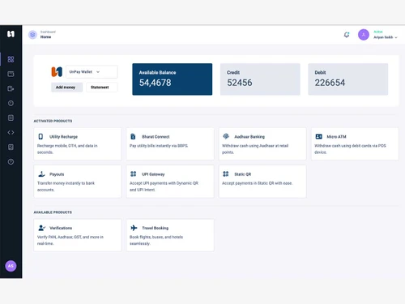Expand the UnPay Wallet dropdown
This screenshot has width=405, height=304.
click(x=92, y=72)
